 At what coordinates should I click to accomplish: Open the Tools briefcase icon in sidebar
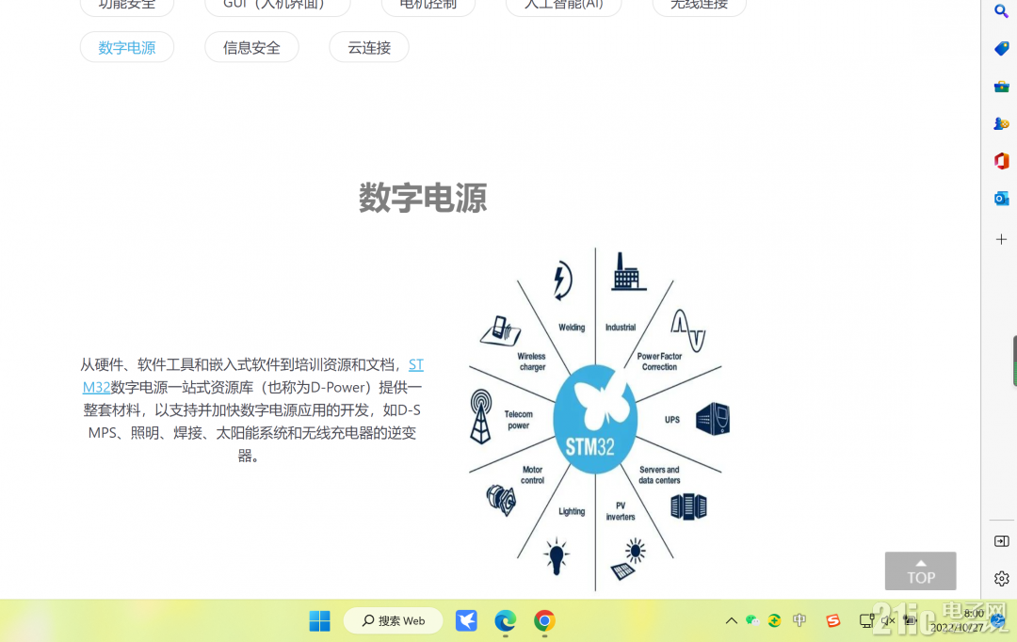[x=1001, y=87]
